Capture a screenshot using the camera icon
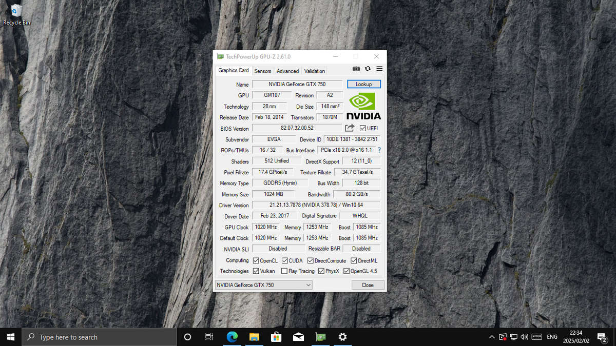This screenshot has height=346, width=616. click(x=356, y=68)
